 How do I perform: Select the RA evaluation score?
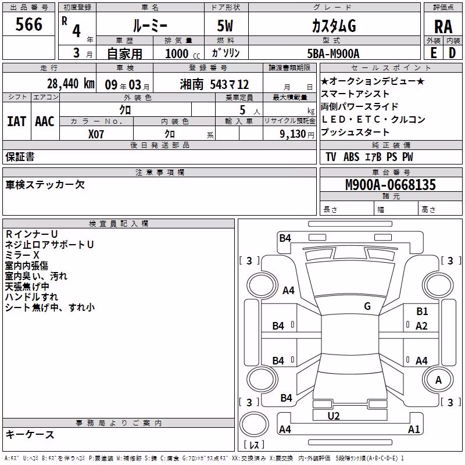443,27
